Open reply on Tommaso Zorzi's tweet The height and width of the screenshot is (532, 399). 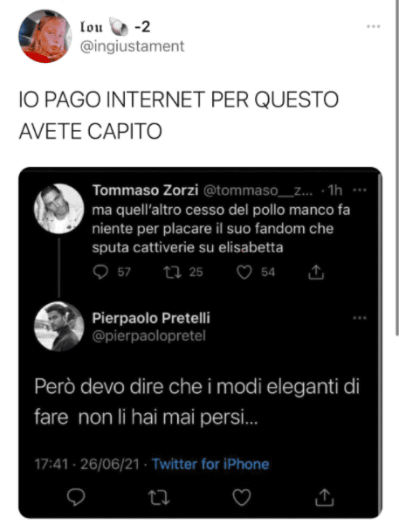click(x=100, y=272)
